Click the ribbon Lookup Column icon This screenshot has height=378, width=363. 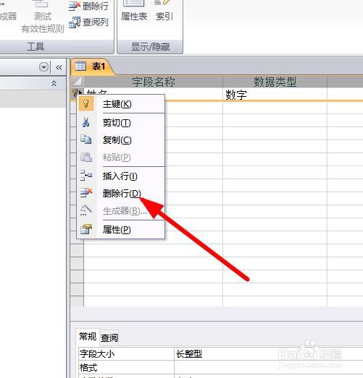coord(75,22)
